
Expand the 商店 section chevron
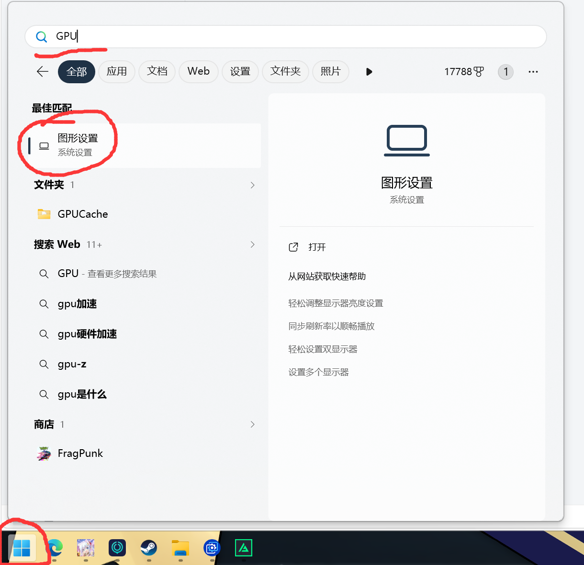pos(252,424)
